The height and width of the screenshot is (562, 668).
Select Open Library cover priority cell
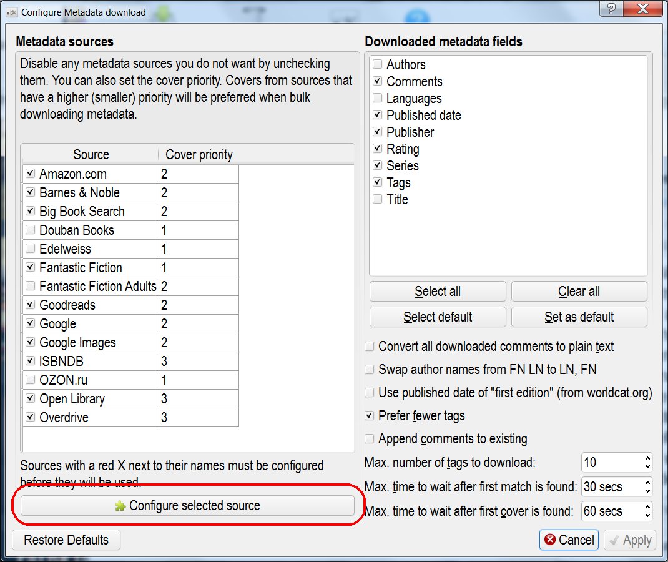pyautogui.click(x=199, y=399)
